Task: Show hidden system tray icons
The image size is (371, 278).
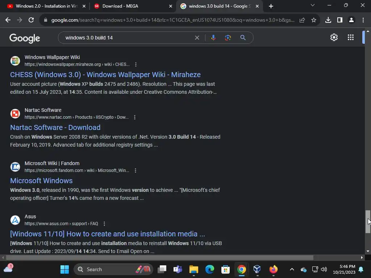Action: tap(292, 269)
